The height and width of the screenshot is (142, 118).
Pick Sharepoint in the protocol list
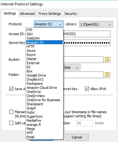[44, 104]
